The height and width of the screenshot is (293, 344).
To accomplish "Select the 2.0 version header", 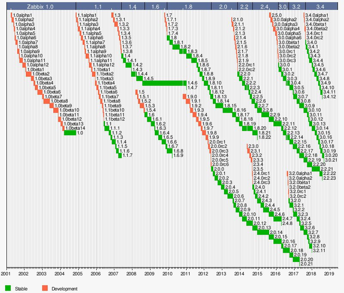I will click(x=224, y=6).
